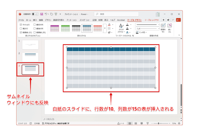Click クイックスタイル WordArt button
This screenshot has width=199, height=133.
(121, 28)
